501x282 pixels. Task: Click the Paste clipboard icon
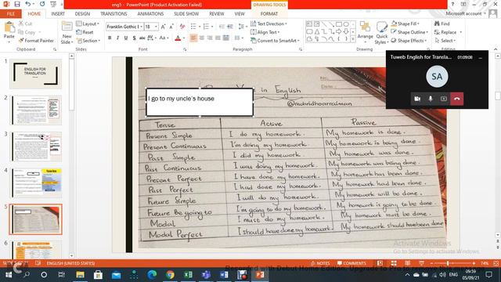pyautogui.click(x=9, y=27)
